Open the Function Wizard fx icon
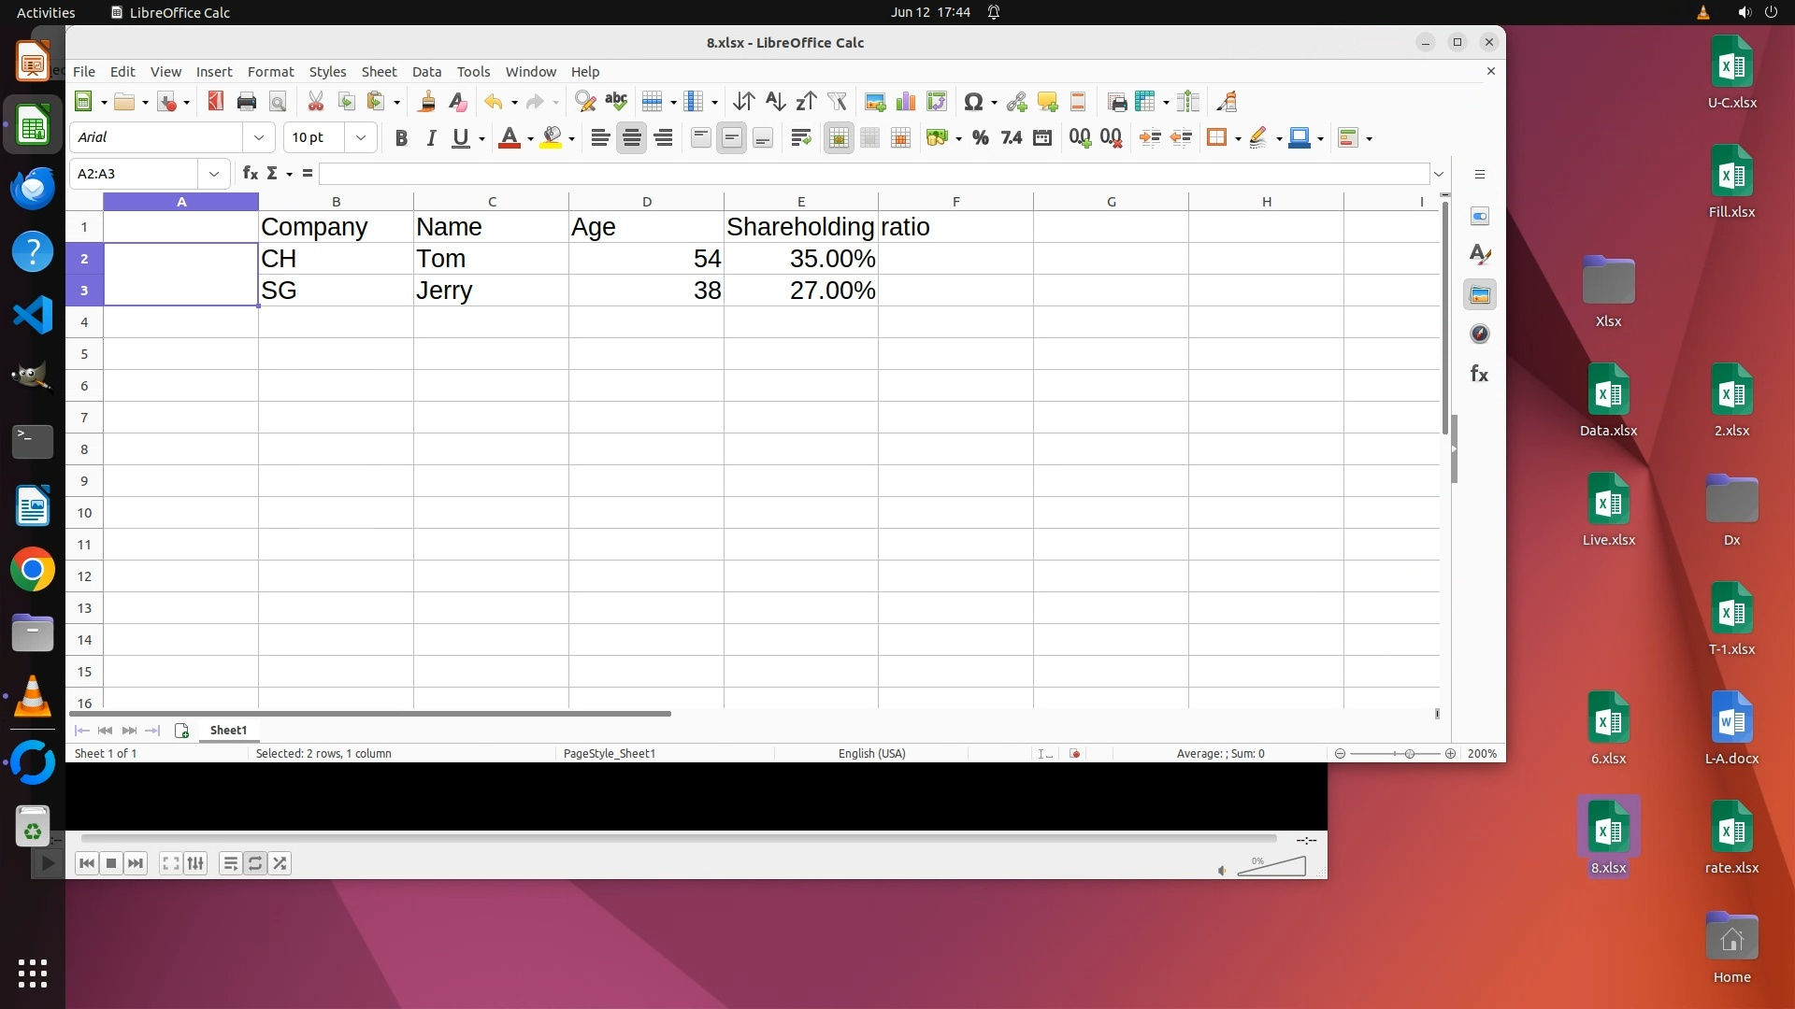This screenshot has width=1795, height=1009. point(250,174)
